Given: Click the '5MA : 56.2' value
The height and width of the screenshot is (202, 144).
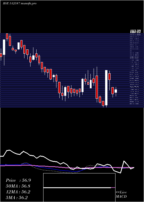Looking at the screenshot, I should tap(17, 197).
